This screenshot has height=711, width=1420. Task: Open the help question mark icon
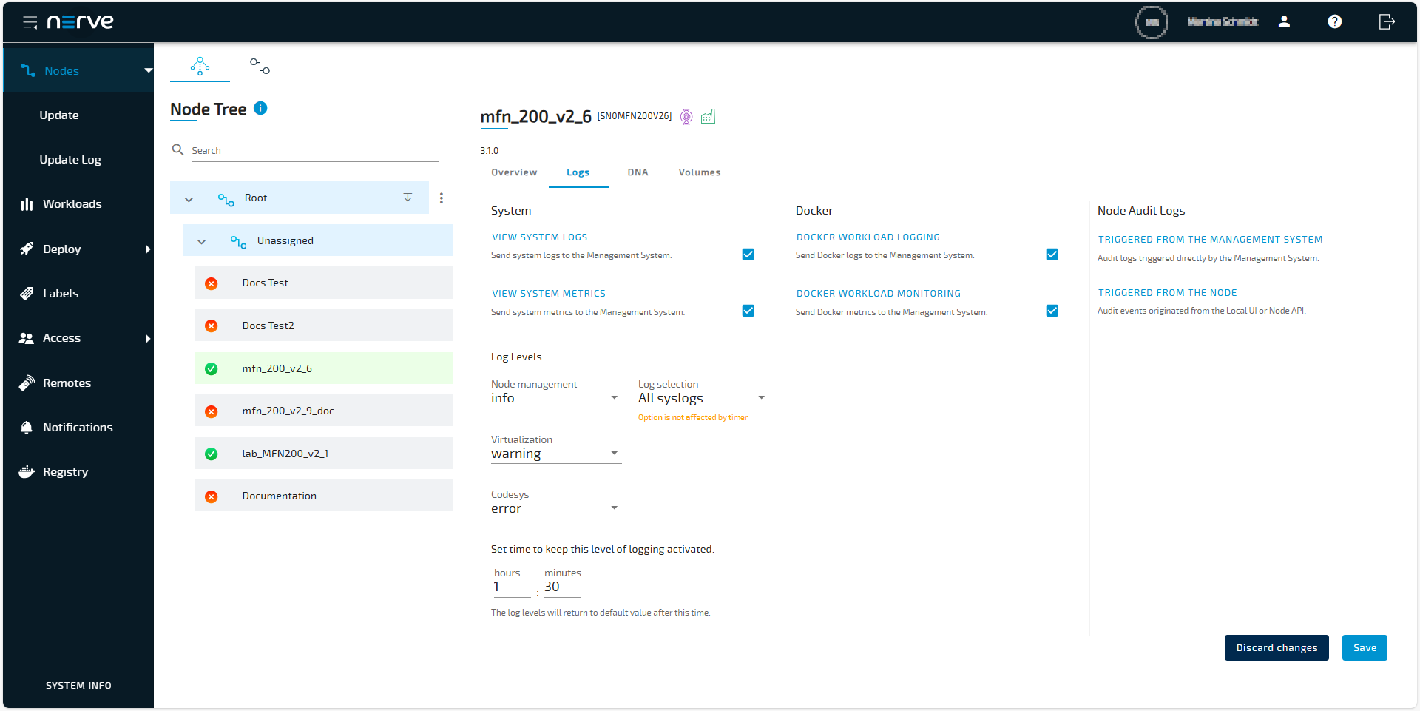(x=1335, y=21)
